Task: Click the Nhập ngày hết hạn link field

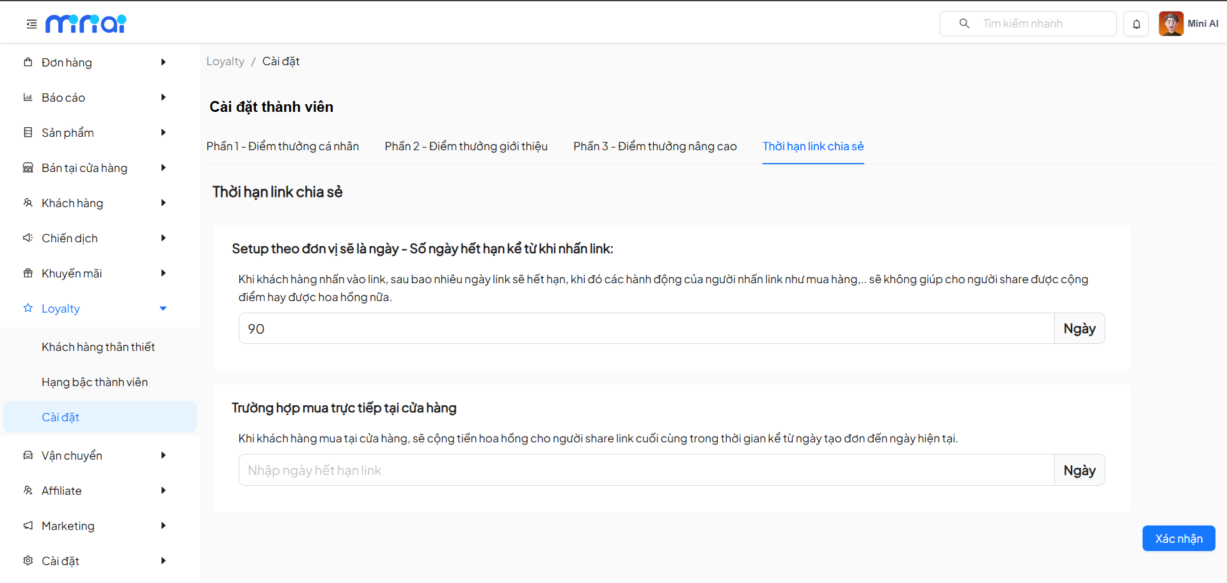Action: coord(646,470)
